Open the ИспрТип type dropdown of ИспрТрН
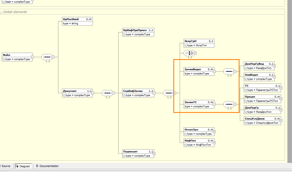This screenshot has height=172, width=292. pos(185,46)
